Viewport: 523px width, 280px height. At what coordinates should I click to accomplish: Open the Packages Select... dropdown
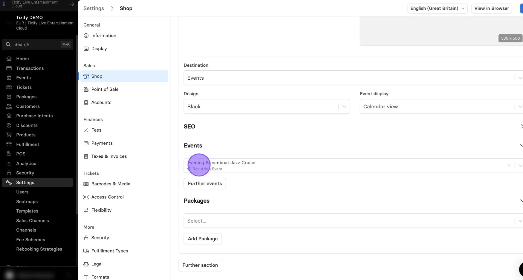353,221
